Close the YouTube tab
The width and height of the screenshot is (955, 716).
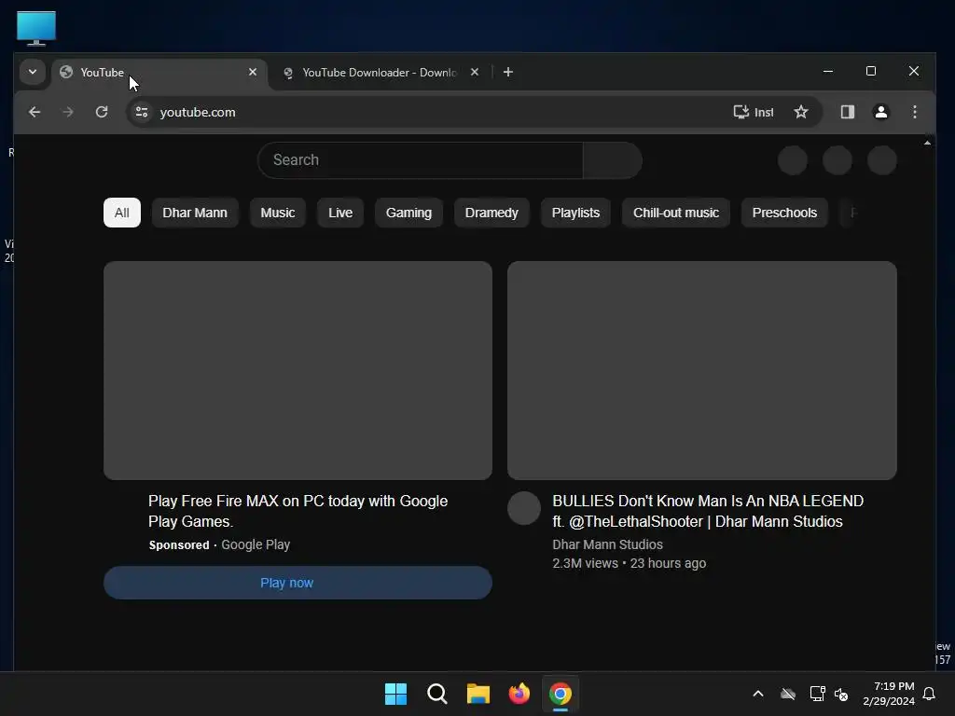point(253,72)
